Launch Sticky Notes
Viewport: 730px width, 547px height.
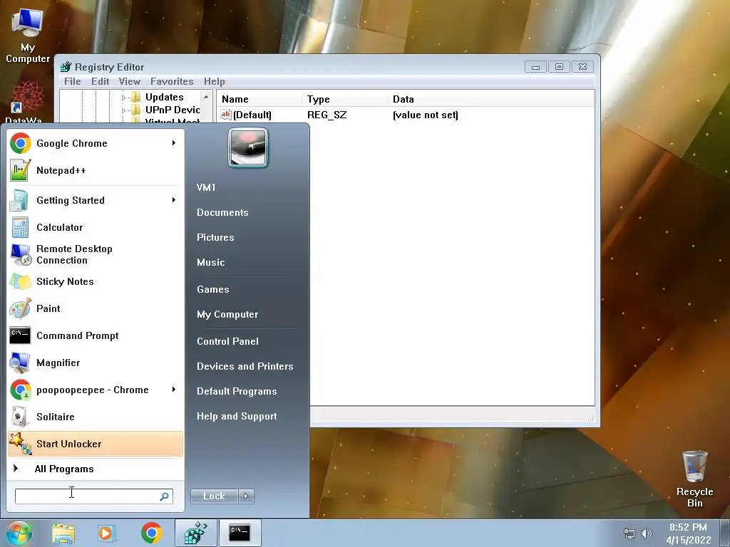pyautogui.click(x=95, y=281)
